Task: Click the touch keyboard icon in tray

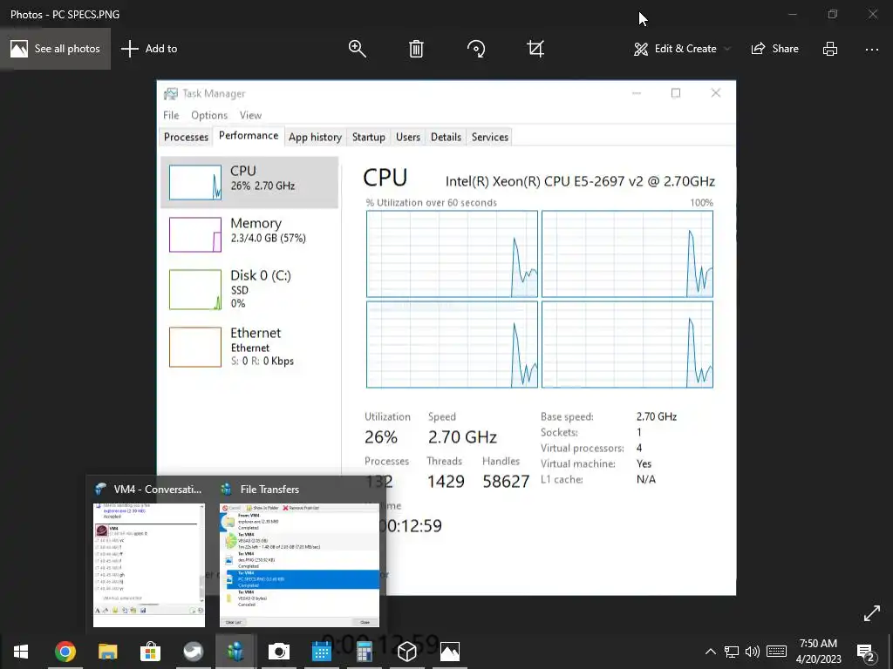Action: (x=776, y=652)
